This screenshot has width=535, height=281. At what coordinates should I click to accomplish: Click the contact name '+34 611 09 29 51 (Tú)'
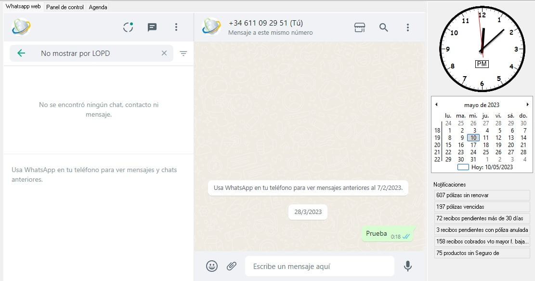tap(265, 23)
